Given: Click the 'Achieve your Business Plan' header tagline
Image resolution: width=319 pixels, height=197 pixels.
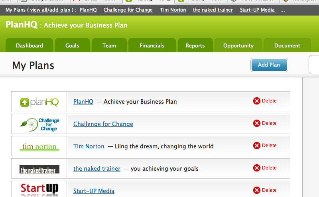Looking at the screenshot, I should 86,25.
